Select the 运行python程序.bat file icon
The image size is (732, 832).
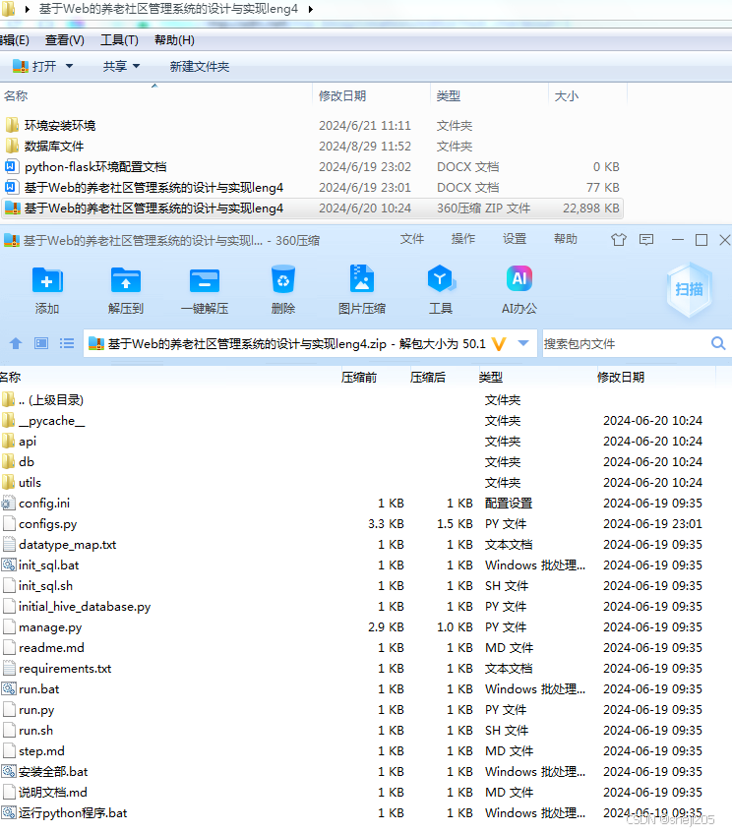(9, 813)
